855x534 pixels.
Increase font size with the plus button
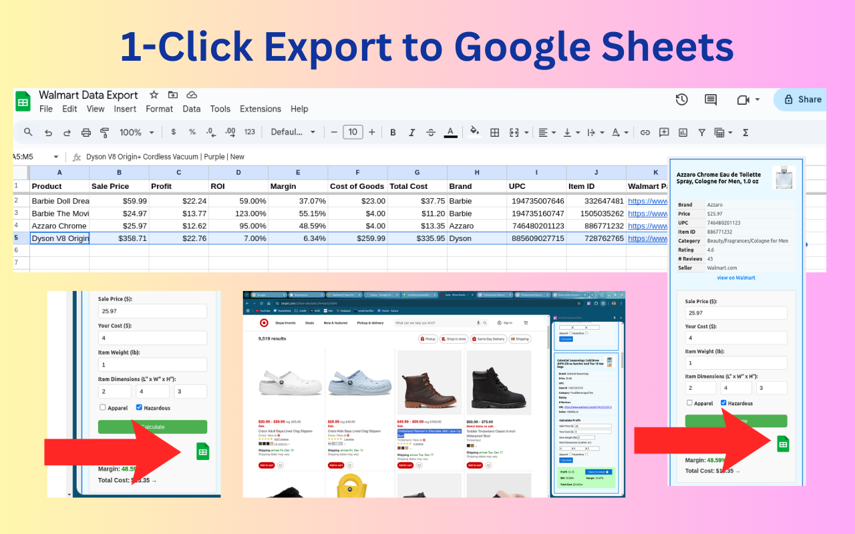pos(372,132)
